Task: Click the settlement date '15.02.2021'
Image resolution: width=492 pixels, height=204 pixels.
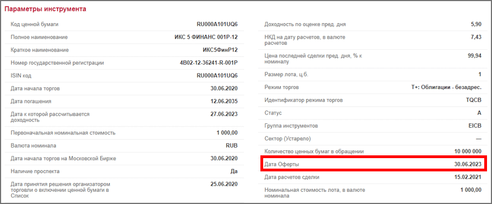Action: pos(468,177)
